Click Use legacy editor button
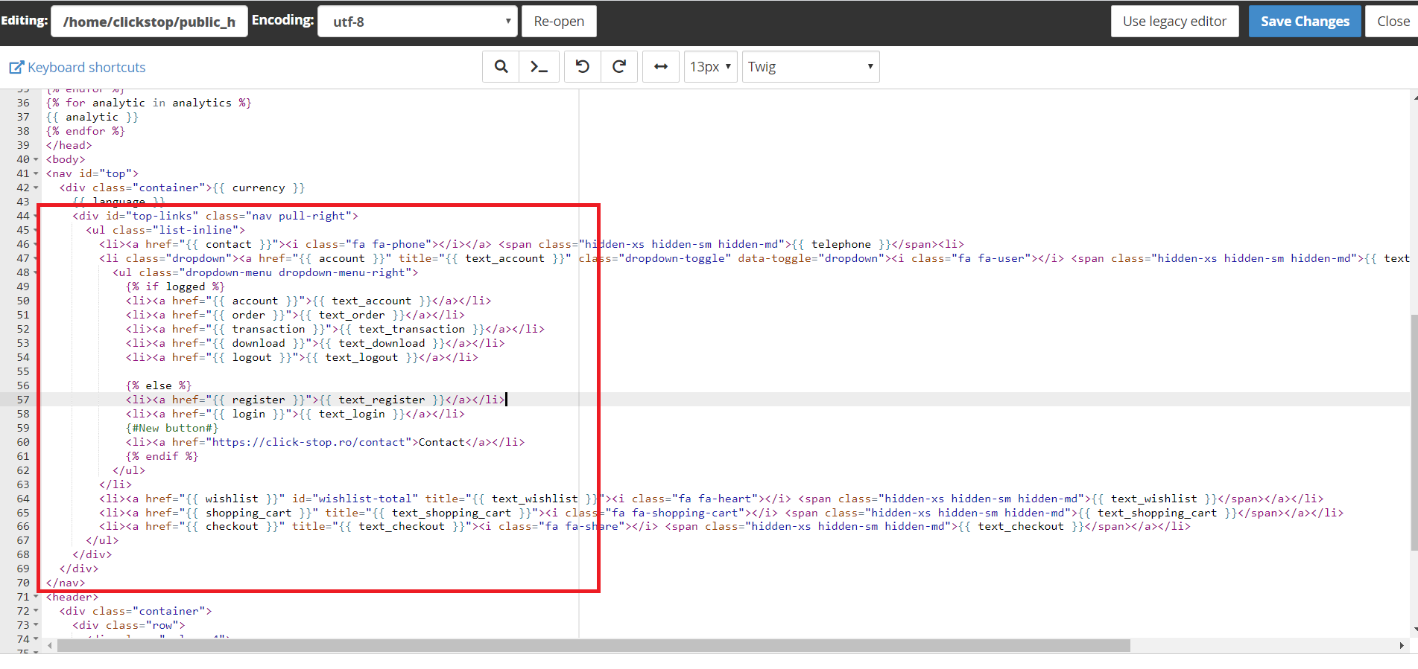The width and height of the screenshot is (1418, 669). tap(1175, 22)
